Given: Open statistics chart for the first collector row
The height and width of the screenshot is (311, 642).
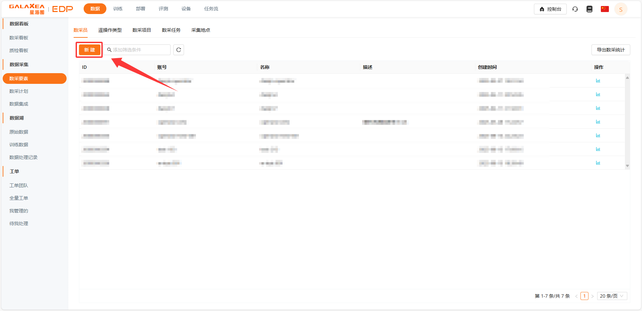Looking at the screenshot, I should 598,81.
